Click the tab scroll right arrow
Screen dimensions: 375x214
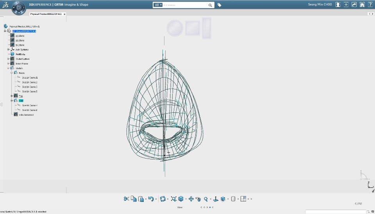click(x=373, y=14)
